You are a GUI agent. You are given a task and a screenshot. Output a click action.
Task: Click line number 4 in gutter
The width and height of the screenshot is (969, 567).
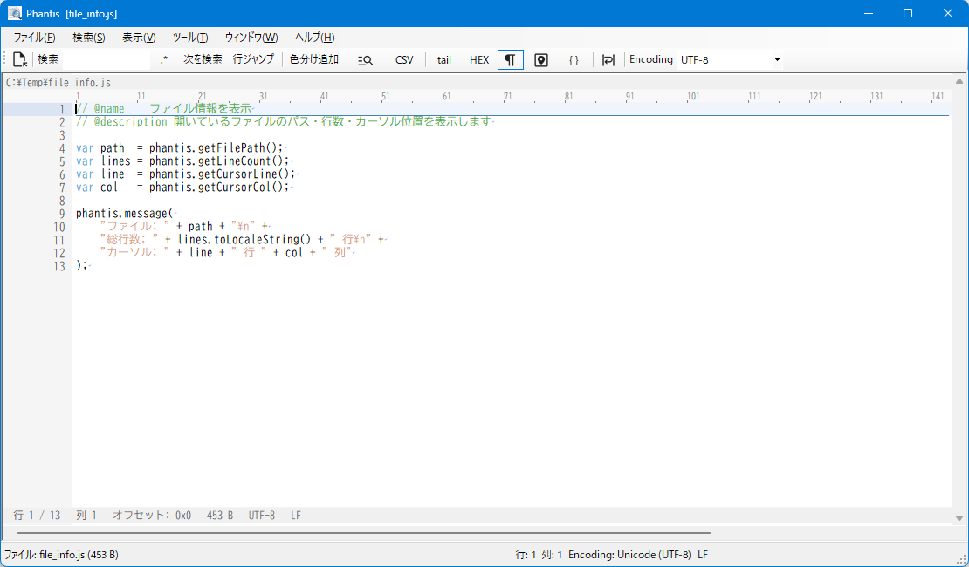pyautogui.click(x=62, y=148)
